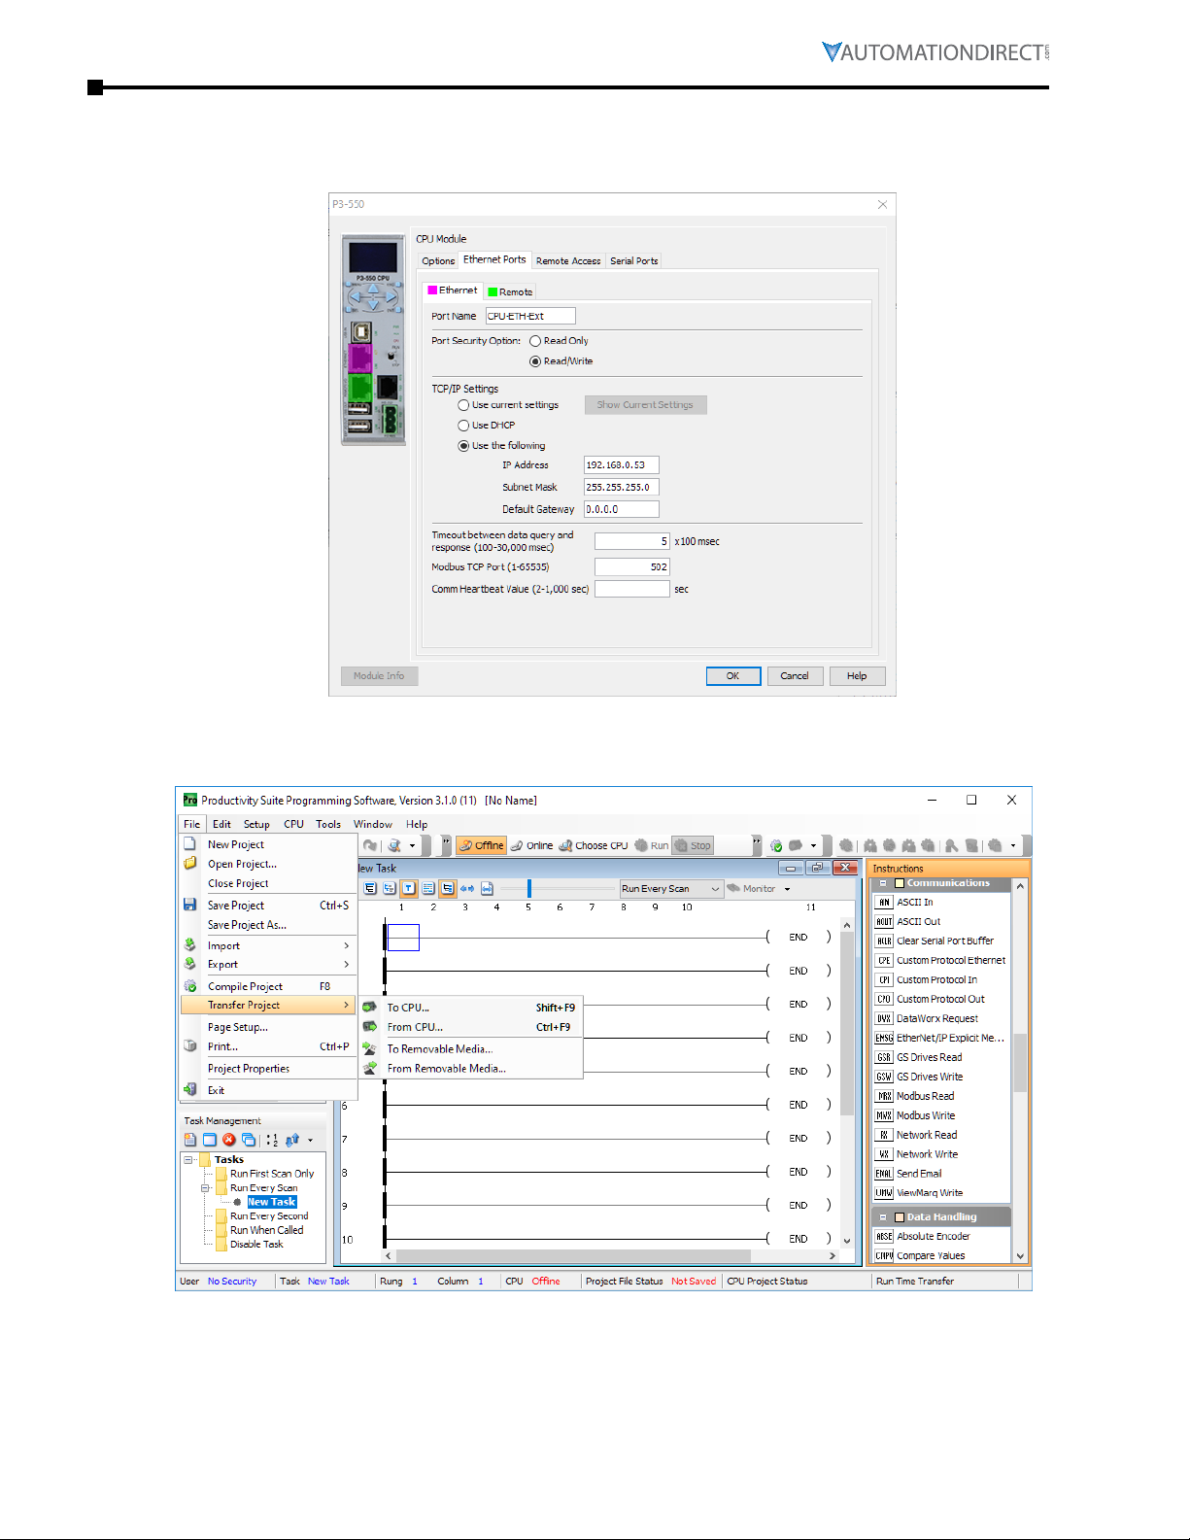Collapse the Run Every Scan tree node

(x=205, y=1188)
